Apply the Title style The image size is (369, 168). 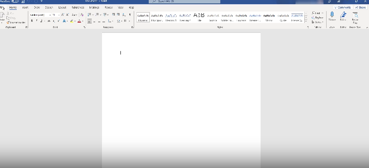click(x=199, y=17)
